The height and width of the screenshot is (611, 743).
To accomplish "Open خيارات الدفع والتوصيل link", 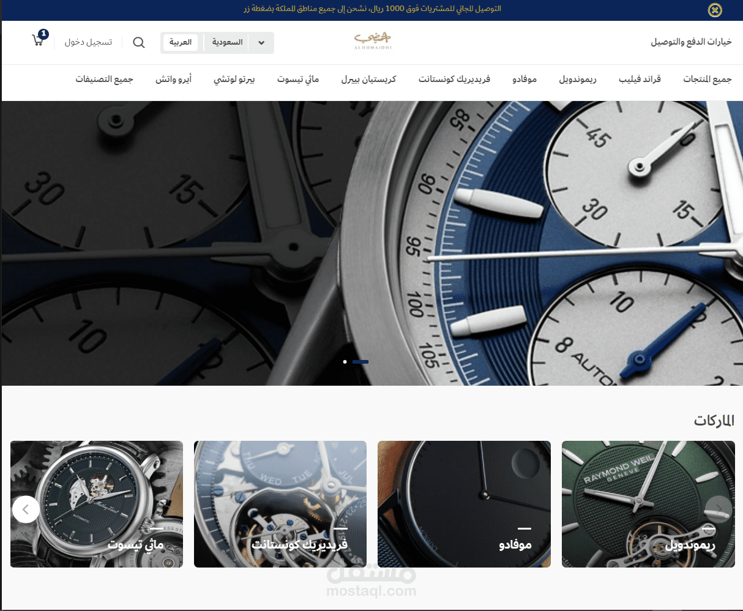I will (691, 42).
